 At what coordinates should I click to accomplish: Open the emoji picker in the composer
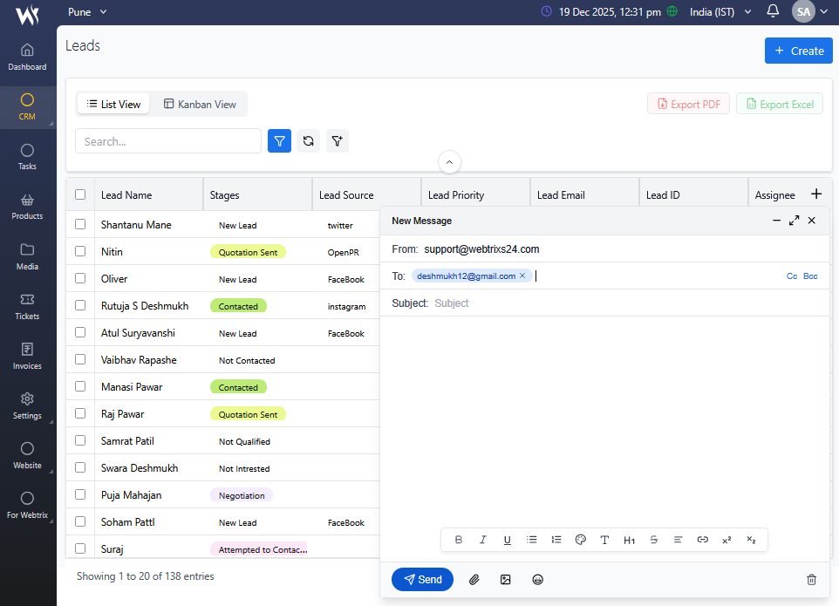pos(538,580)
